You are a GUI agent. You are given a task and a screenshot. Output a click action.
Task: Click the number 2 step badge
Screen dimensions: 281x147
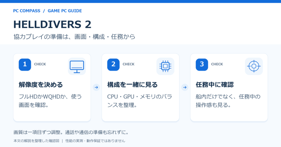point(113,64)
